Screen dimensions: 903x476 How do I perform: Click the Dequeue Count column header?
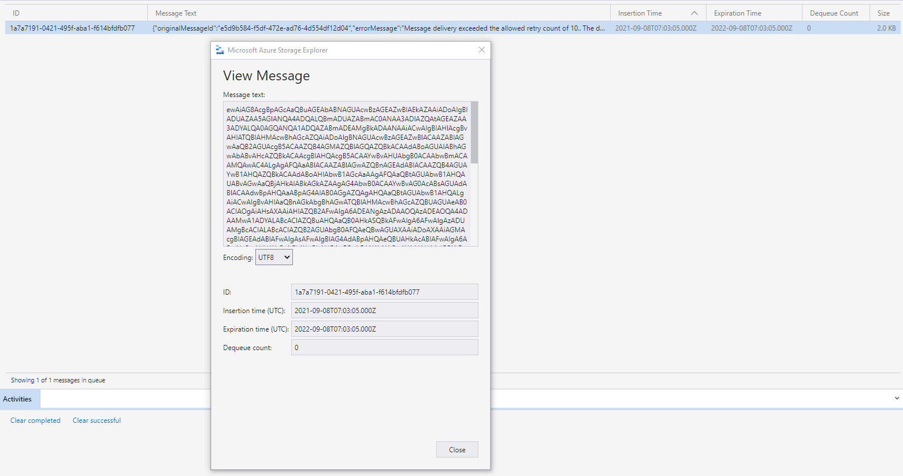tap(834, 12)
